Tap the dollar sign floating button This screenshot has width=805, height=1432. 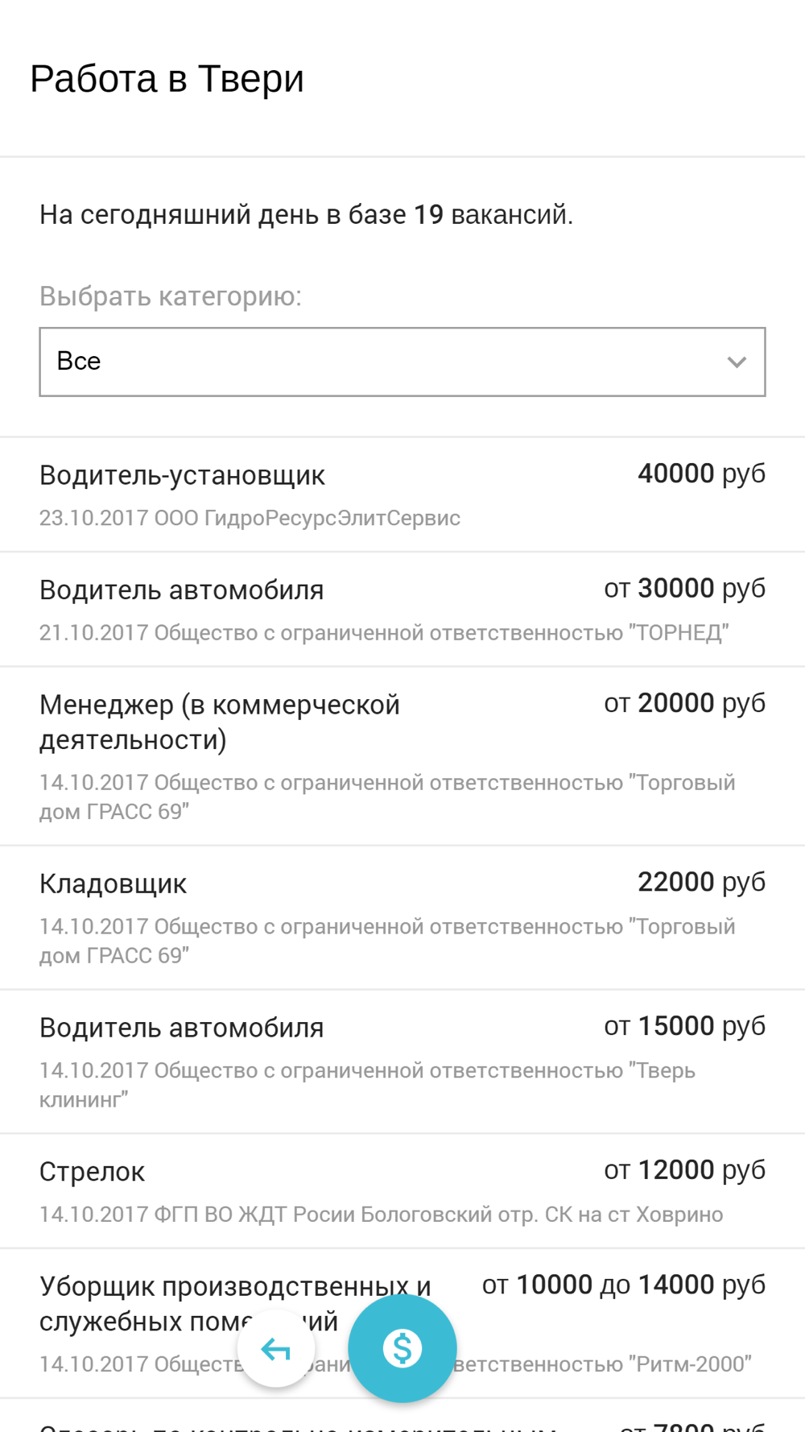pyautogui.click(x=402, y=1348)
